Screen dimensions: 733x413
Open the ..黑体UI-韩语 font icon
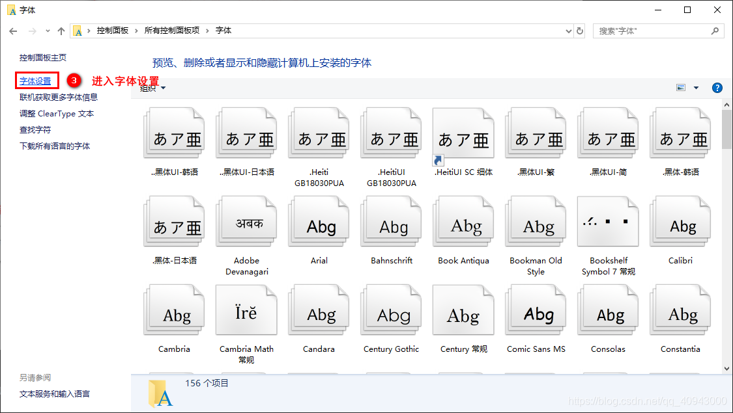pyautogui.click(x=174, y=133)
